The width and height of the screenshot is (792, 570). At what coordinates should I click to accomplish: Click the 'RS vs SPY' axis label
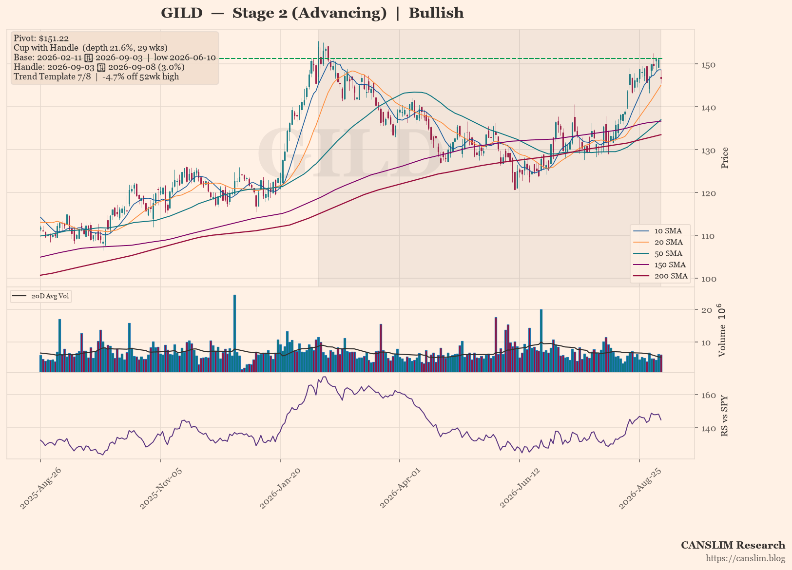[x=724, y=416]
